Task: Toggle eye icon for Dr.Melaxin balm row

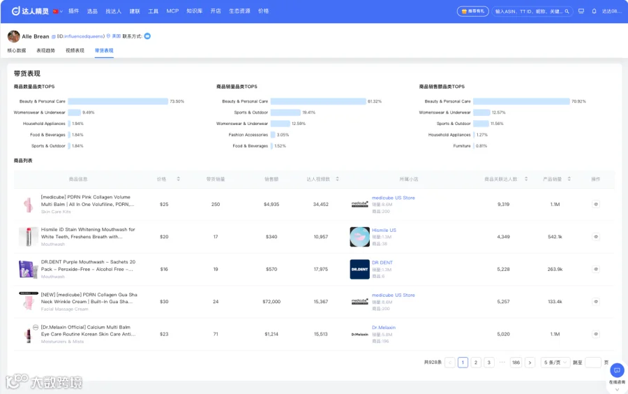Action: pyautogui.click(x=596, y=334)
